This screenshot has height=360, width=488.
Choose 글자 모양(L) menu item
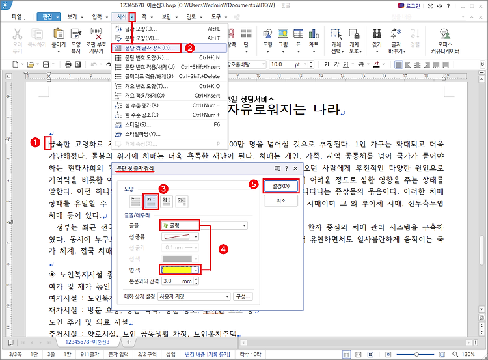click(x=170, y=29)
